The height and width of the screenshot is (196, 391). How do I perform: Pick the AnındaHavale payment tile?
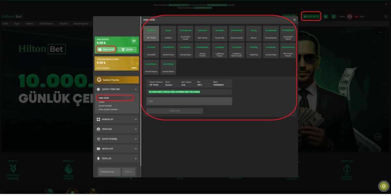[271, 34]
